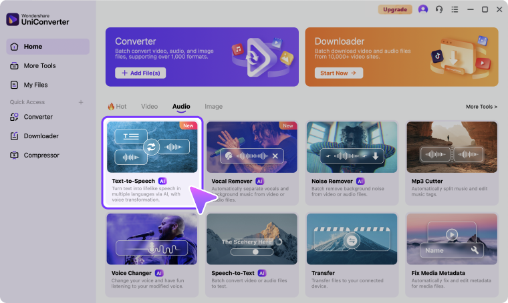Open the Speech-to-Text tool thumbnail

[x=252, y=239]
